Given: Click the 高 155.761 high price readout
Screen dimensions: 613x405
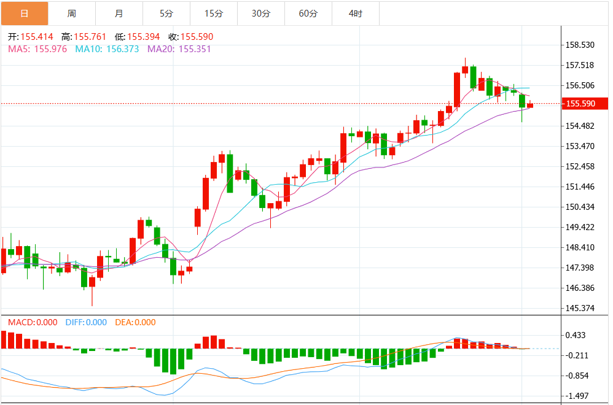Looking at the screenshot, I should tap(84, 37).
